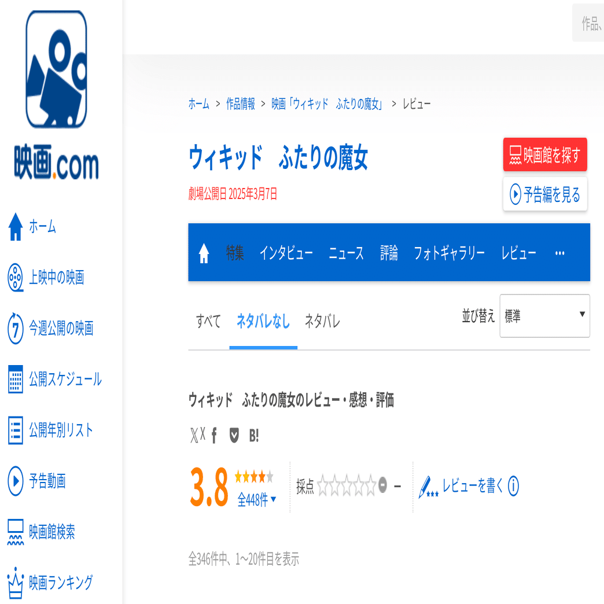
Task: Click the red 映画館を探す button
Action: pyautogui.click(x=545, y=154)
